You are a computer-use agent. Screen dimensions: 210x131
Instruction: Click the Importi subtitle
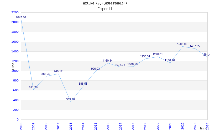[x=105, y=9]
